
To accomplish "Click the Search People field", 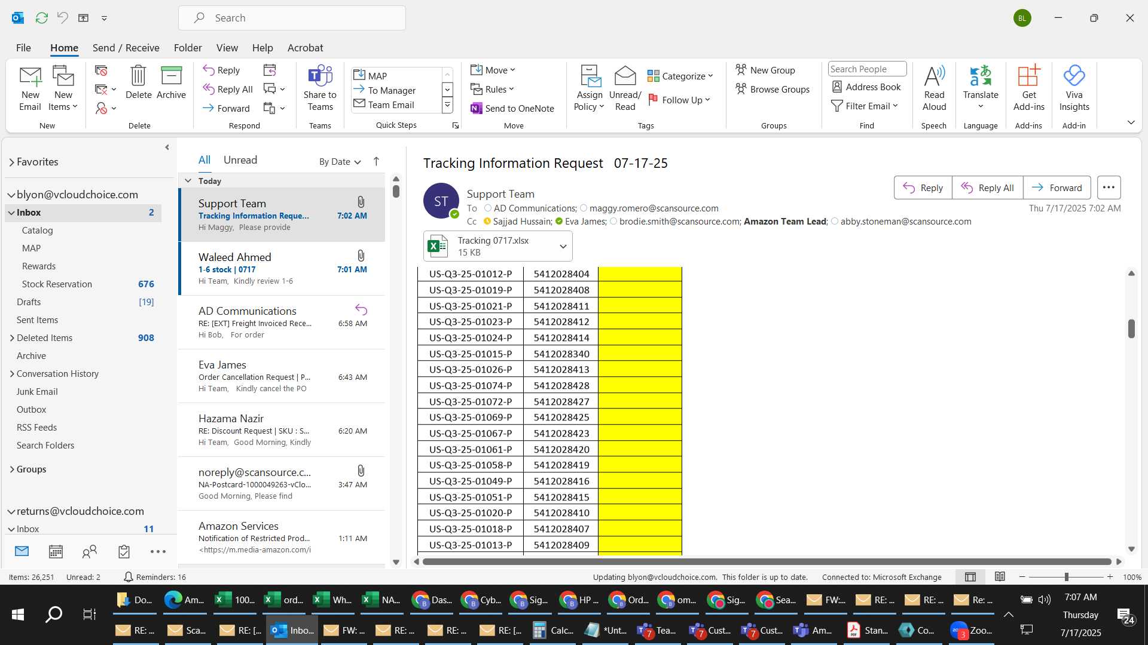I will [x=867, y=69].
